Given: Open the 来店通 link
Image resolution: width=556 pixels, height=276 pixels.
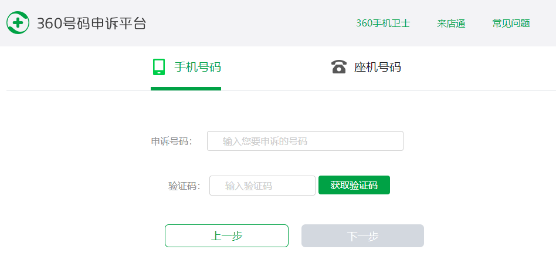Looking at the screenshot, I should click(x=451, y=23).
